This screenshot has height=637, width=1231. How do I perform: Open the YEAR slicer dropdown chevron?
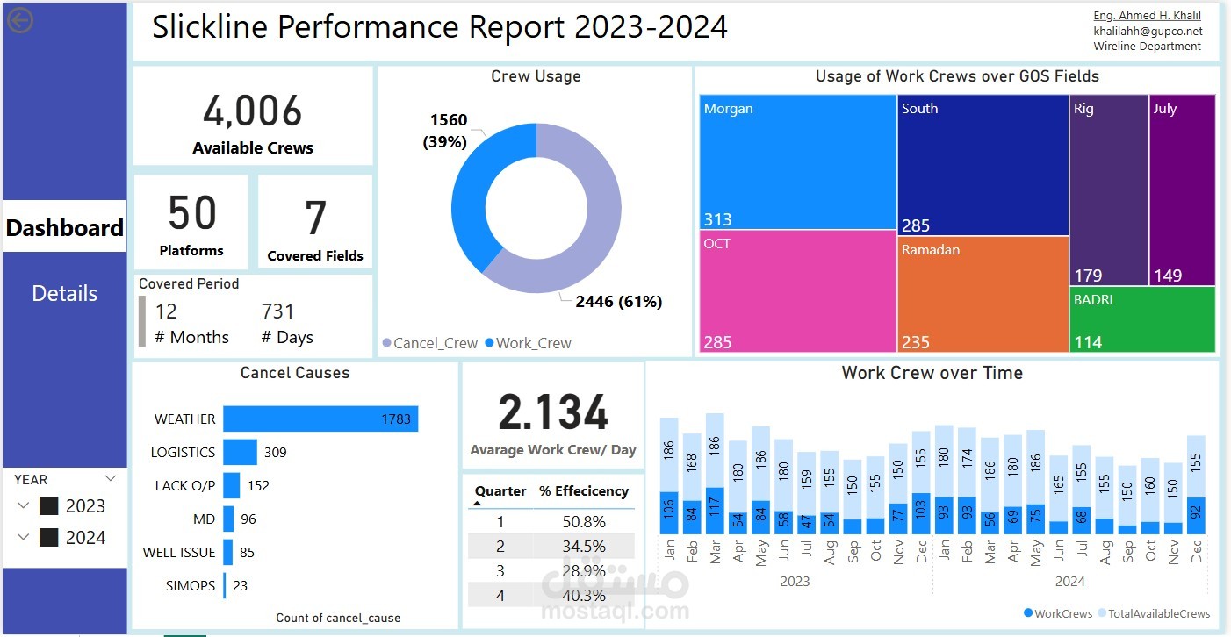click(x=111, y=479)
